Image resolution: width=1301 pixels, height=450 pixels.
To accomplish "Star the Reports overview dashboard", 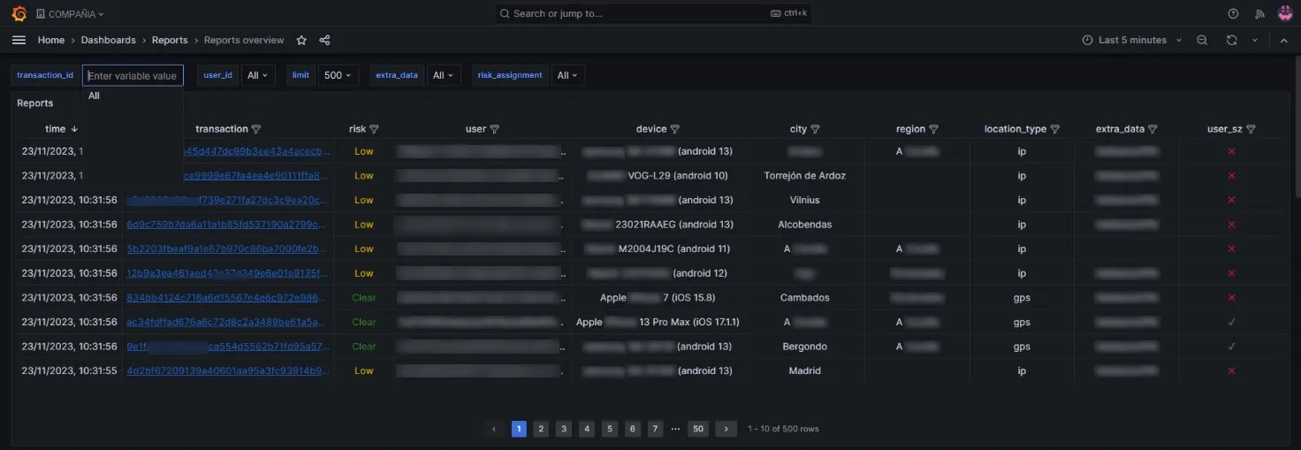I will click(x=301, y=40).
